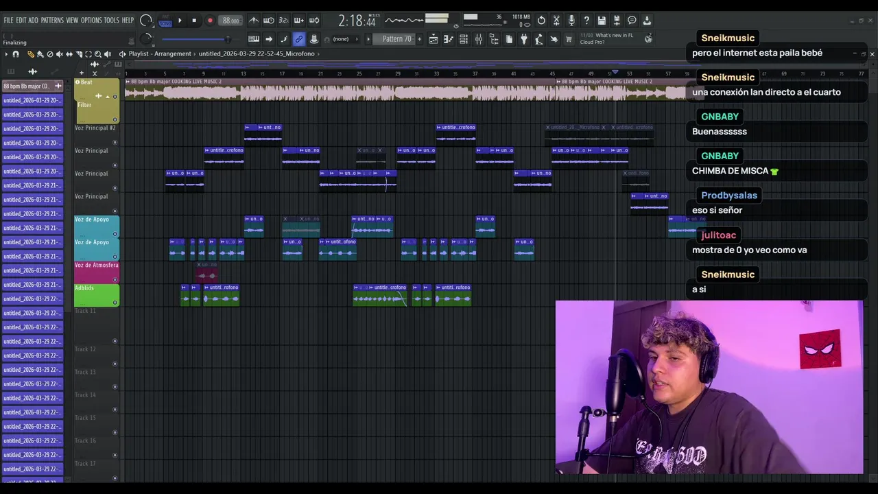The height and width of the screenshot is (494, 878).
Task: Open the chat speech bubble icon
Action: [632, 21]
